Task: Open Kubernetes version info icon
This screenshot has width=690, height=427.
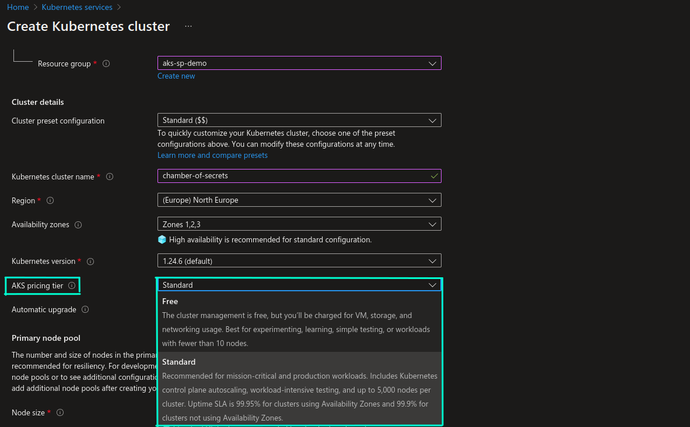Action: (90, 262)
